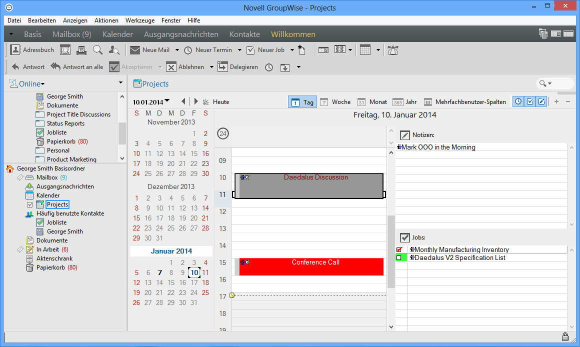
Task: Expand the In Arbeit tree node
Action: tap(20, 249)
